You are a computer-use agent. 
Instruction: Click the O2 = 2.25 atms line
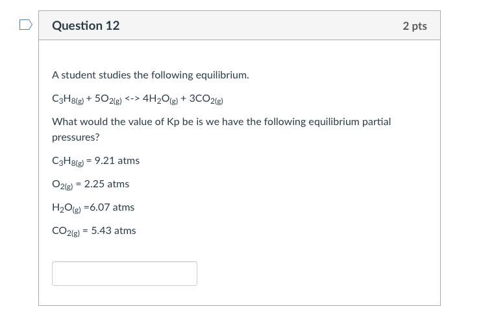coord(90,184)
